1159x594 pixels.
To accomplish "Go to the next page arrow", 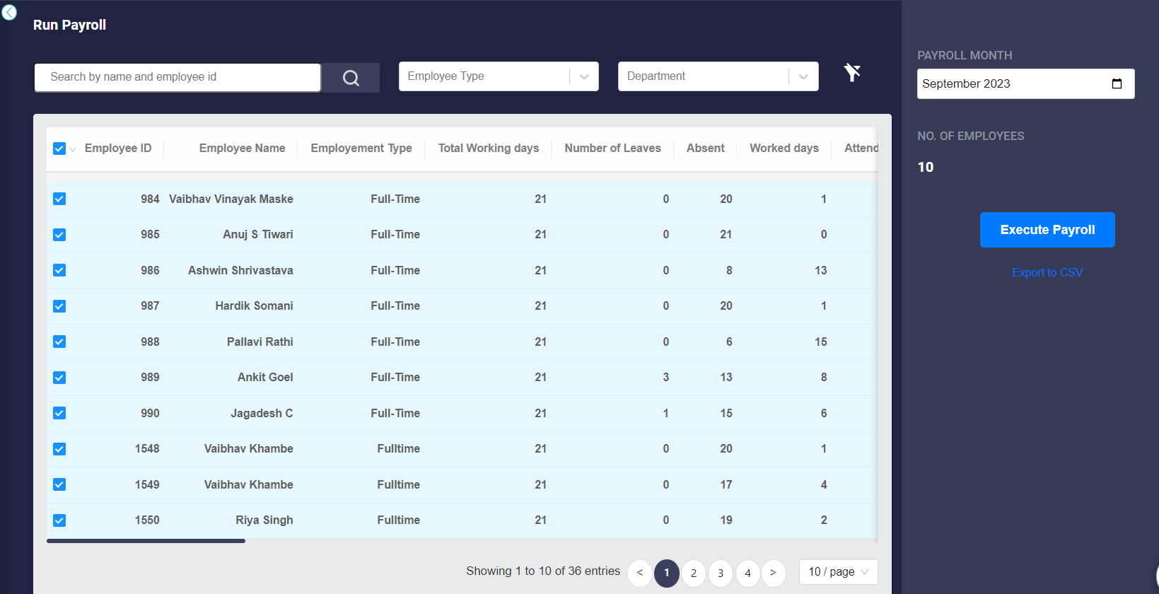I will pos(773,573).
